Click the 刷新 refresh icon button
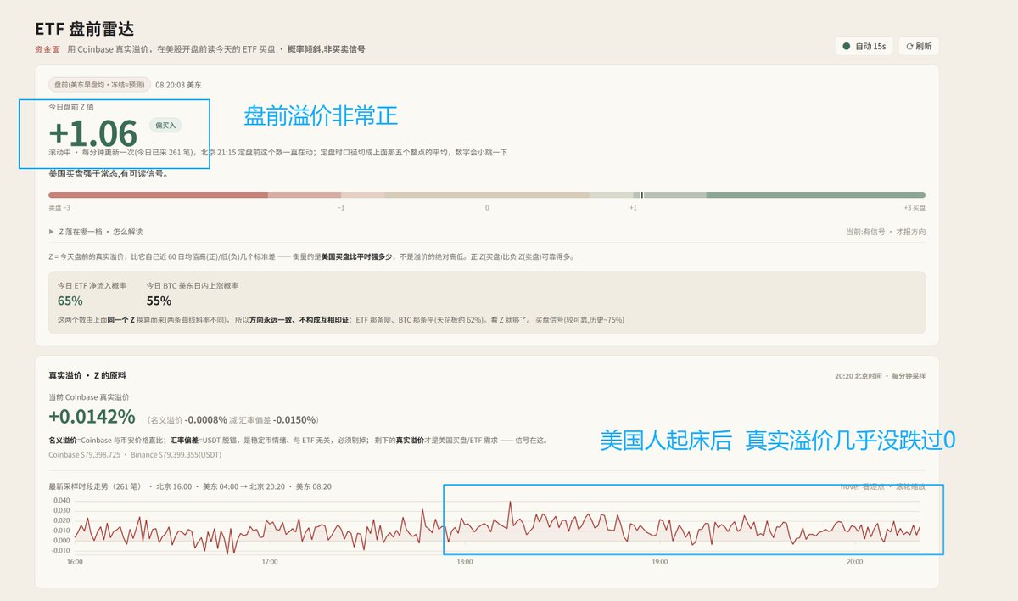This screenshot has width=1018, height=601. click(919, 46)
